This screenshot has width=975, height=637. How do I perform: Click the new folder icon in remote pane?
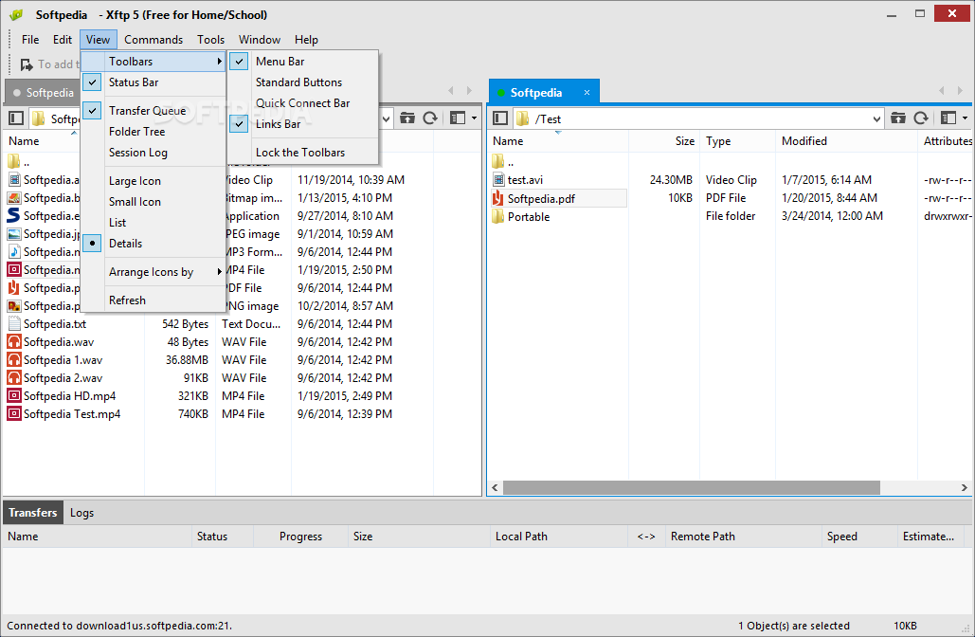pos(897,118)
